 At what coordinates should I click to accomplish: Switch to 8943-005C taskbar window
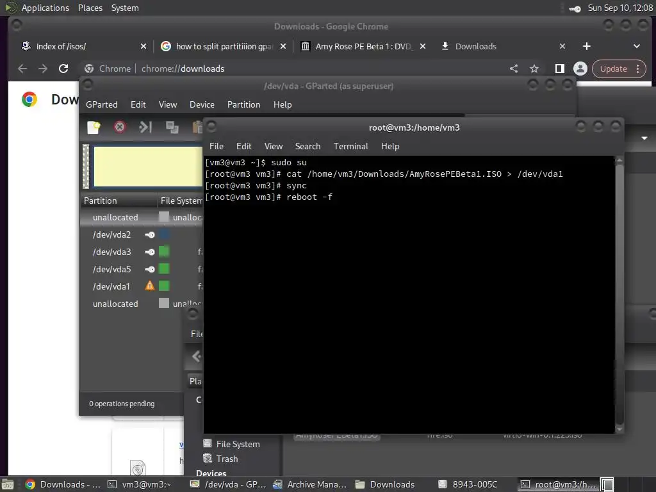click(468, 484)
